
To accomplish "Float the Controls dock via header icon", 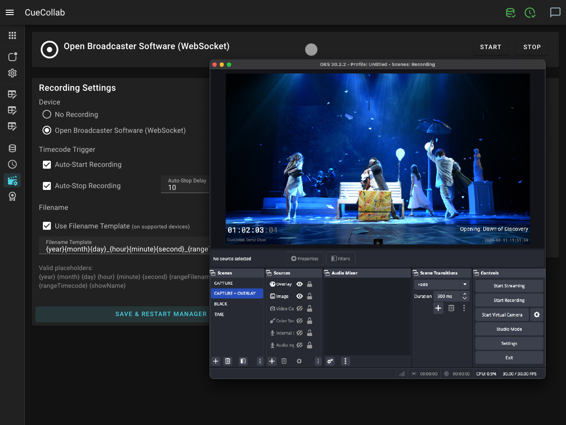I will pyautogui.click(x=476, y=273).
